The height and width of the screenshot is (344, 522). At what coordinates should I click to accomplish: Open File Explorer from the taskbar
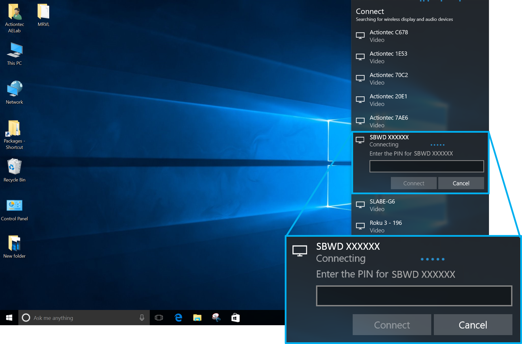[x=197, y=318]
